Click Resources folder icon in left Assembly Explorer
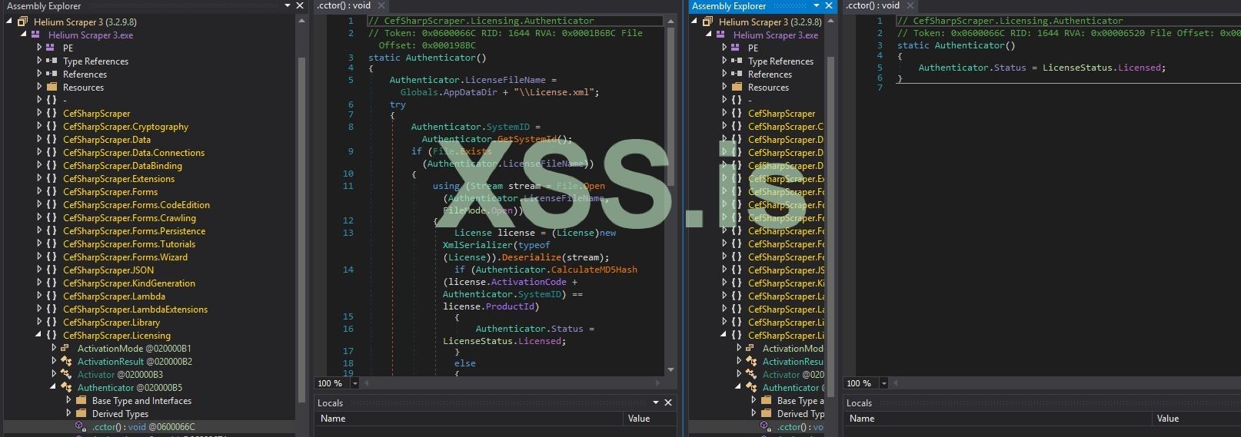 point(52,87)
